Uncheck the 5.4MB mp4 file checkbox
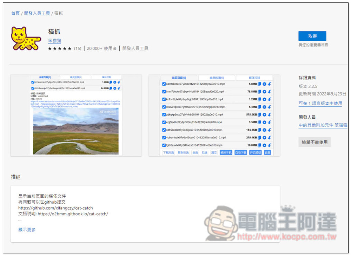Image resolution: width=351 pixels, height=256 pixels. click(x=164, y=107)
